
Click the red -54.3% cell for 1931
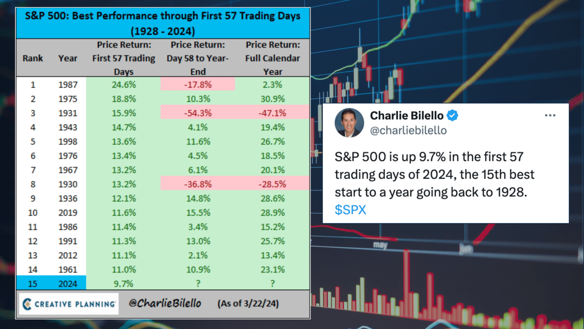click(x=198, y=113)
